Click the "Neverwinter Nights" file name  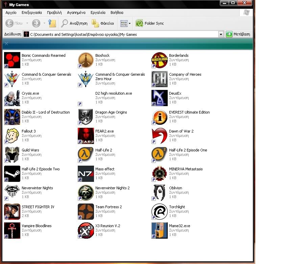point(37,188)
